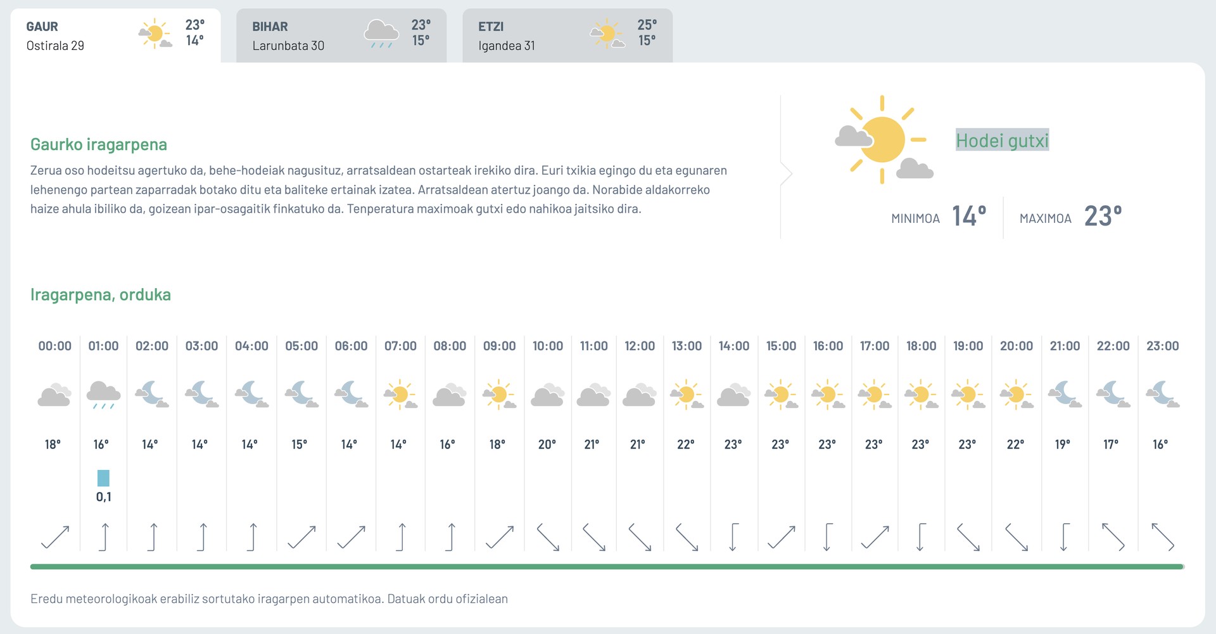Click the rainy cloud icon at 01:00
Viewport: 1216px width, 634px height.
[x=103, y=395]
